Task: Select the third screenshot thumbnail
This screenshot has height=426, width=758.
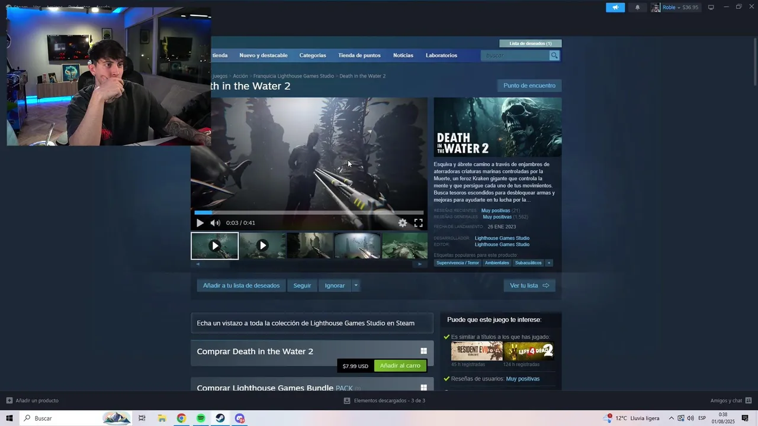Action: point(310,246)
